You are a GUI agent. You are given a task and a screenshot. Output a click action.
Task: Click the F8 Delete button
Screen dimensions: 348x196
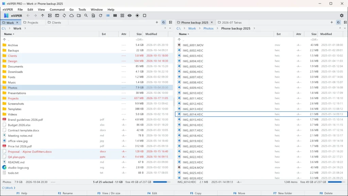[326, 193]
